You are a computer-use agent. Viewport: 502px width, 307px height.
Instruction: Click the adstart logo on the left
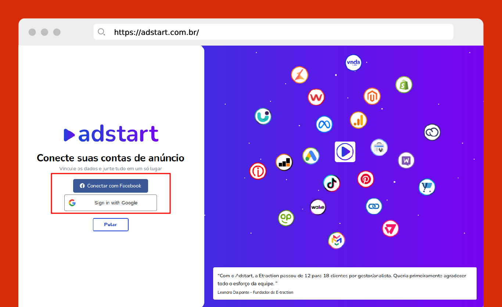click(111, 134)
